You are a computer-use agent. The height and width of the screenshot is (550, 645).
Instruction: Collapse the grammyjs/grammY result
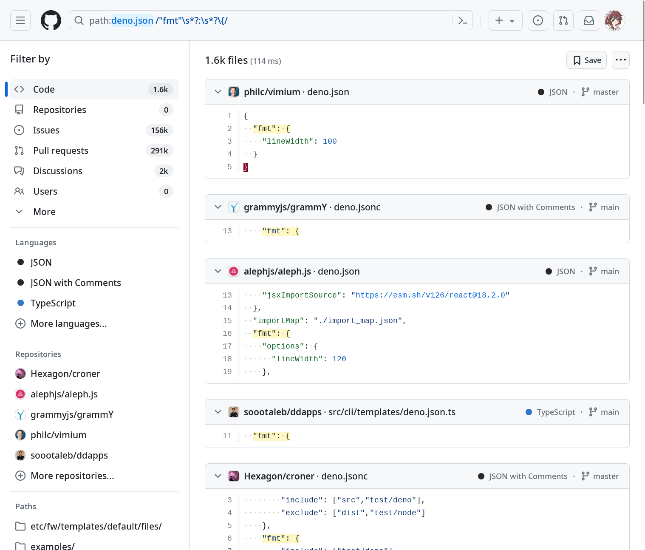218,207
